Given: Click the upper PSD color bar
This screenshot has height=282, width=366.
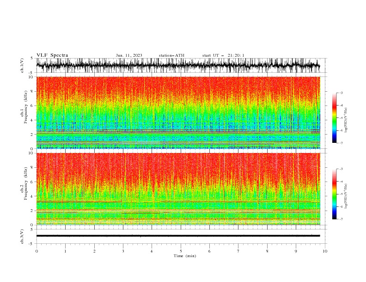Looking at the screenshot, I should click(334, 118).
